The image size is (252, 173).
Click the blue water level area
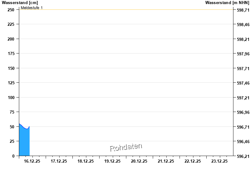click(24, 142)
